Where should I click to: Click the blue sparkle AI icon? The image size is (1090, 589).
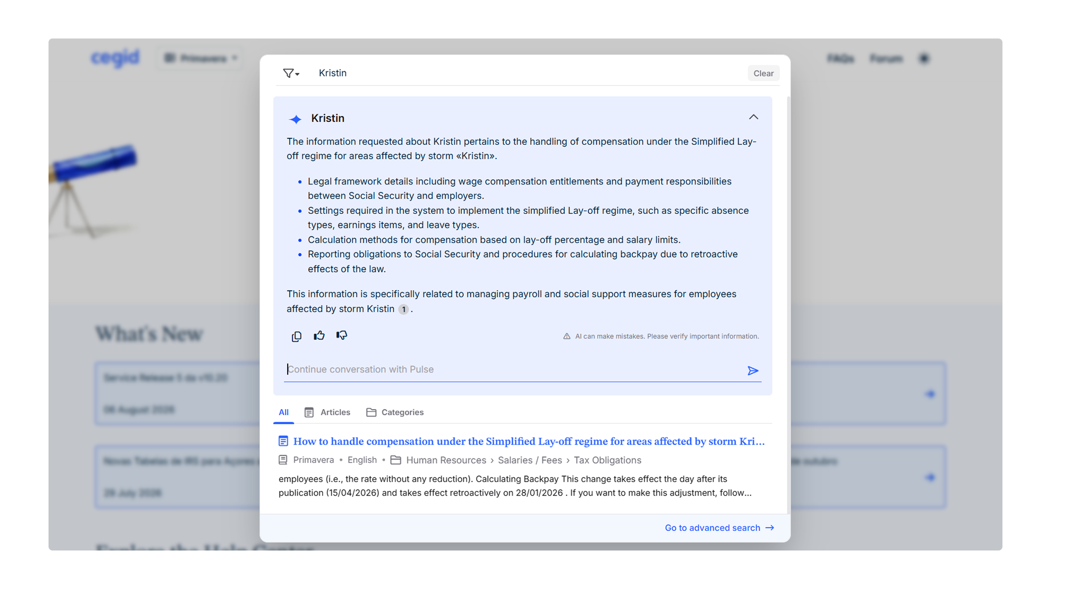[296, 119]
